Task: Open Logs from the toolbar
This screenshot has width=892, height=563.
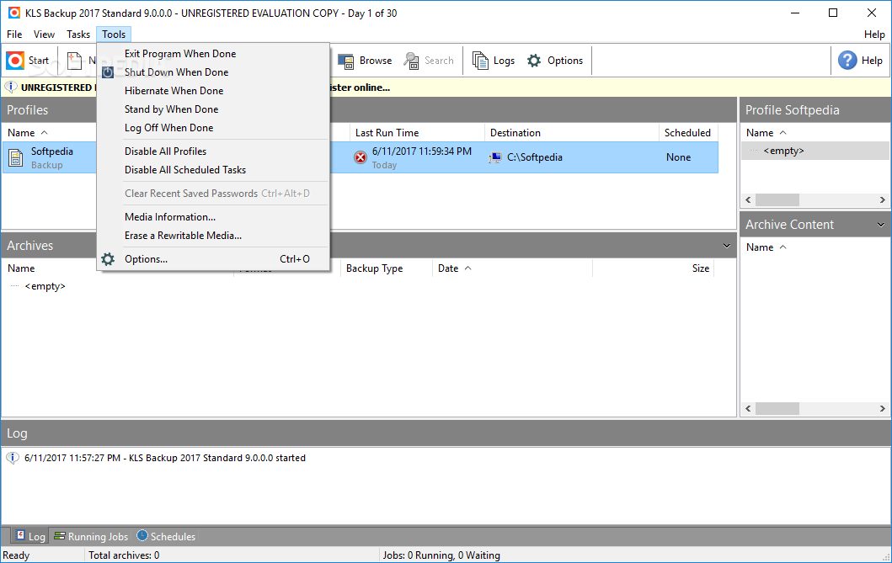Action: (494, 61)
